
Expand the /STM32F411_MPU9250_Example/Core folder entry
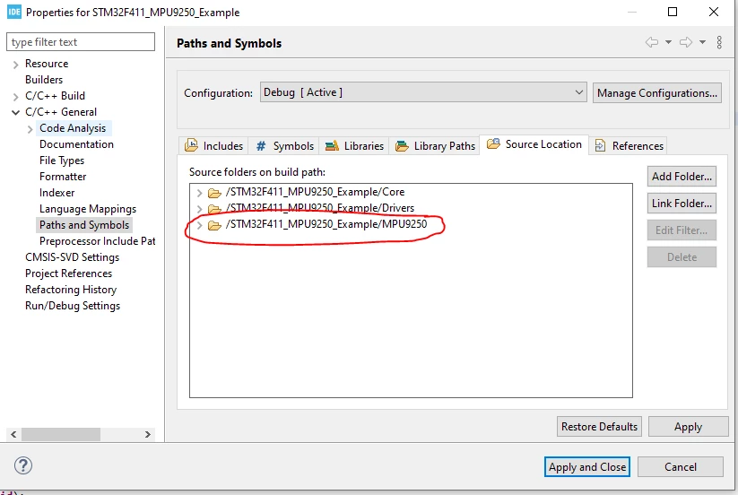click(199, 193)
